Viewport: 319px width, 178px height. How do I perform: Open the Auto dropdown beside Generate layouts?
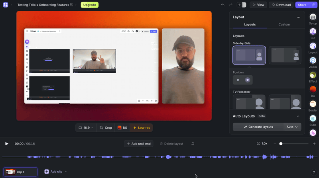(292, 127)
